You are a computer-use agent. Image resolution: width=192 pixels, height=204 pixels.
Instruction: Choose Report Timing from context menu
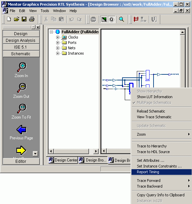pyautogui.click(x=162, y=172)
